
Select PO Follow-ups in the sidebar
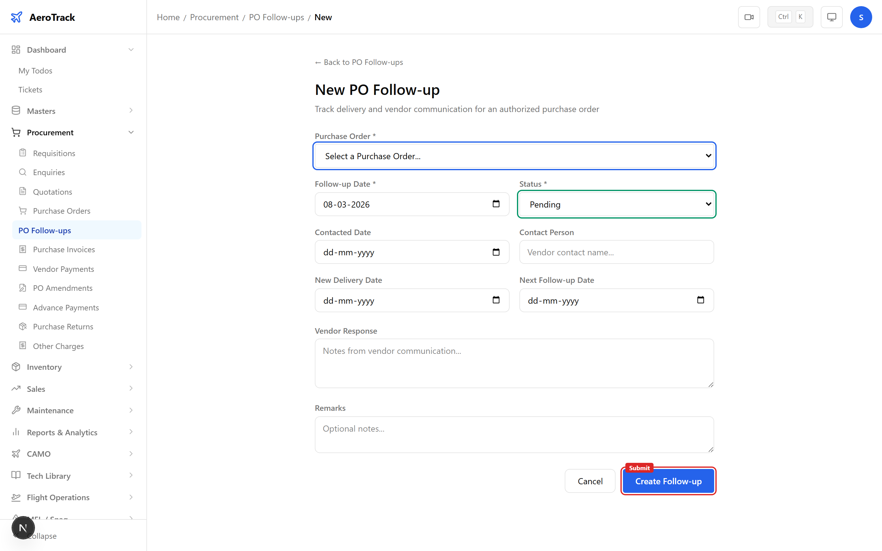click(44, 230)
